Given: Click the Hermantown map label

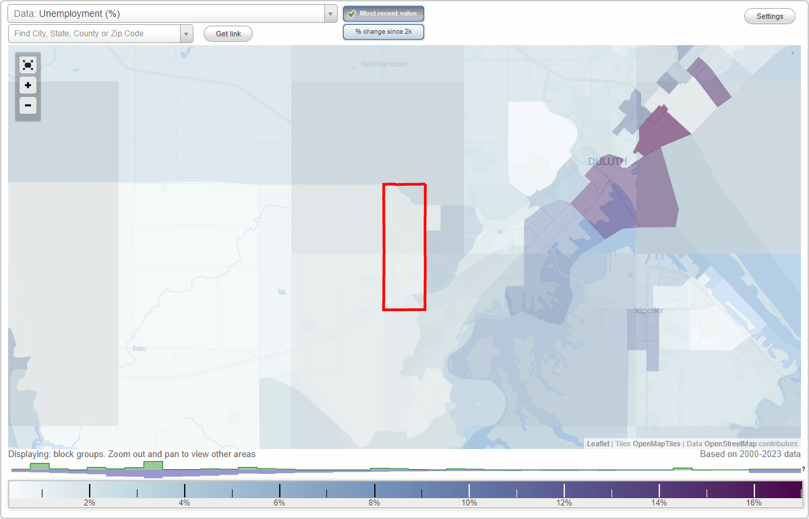Looking at the screenshot, I should click(x=385, y=64).
